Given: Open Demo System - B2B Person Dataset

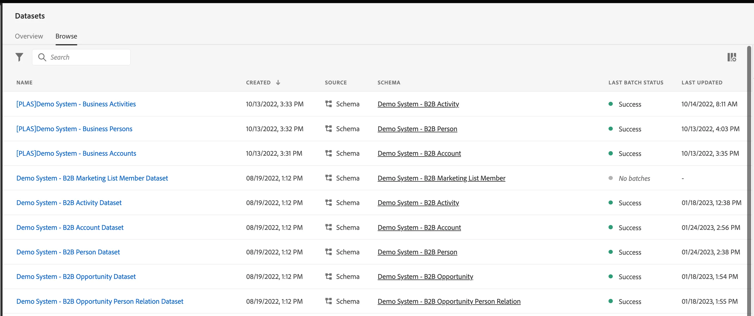Looking at the screenshot, I should (x=68, y=252).
